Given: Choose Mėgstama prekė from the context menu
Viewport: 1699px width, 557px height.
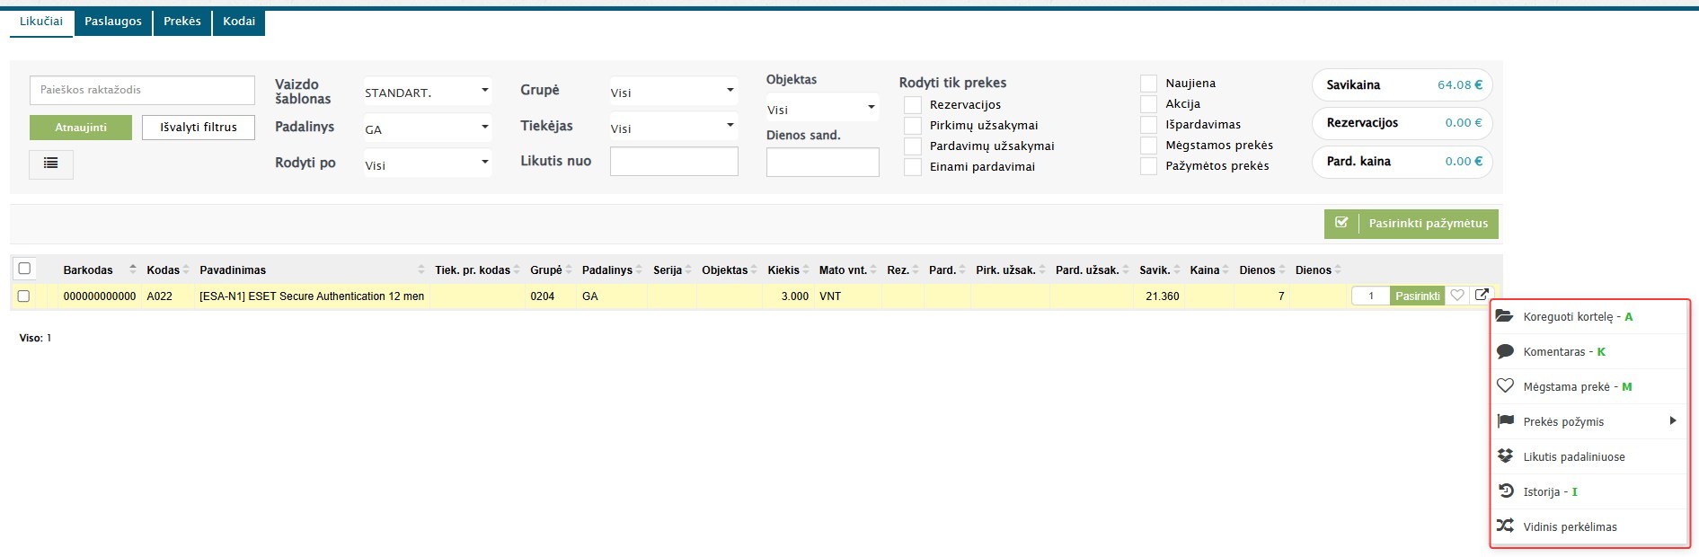Looking at the screenshot, I should click(1589, 387).
